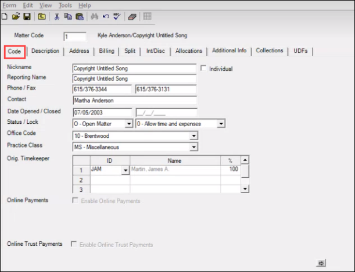The width and height of the screenshot is (355, 272).
Task: Switch to the Billing tab
Action: click(106, 51)
